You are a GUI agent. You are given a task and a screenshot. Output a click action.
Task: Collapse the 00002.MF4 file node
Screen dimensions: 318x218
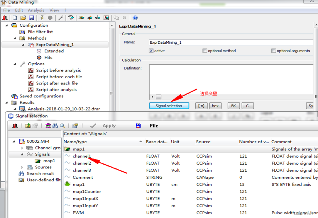coord(14,142)
